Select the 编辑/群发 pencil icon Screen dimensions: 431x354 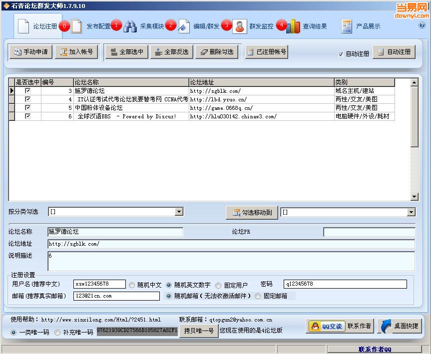[x=184, y=25]
